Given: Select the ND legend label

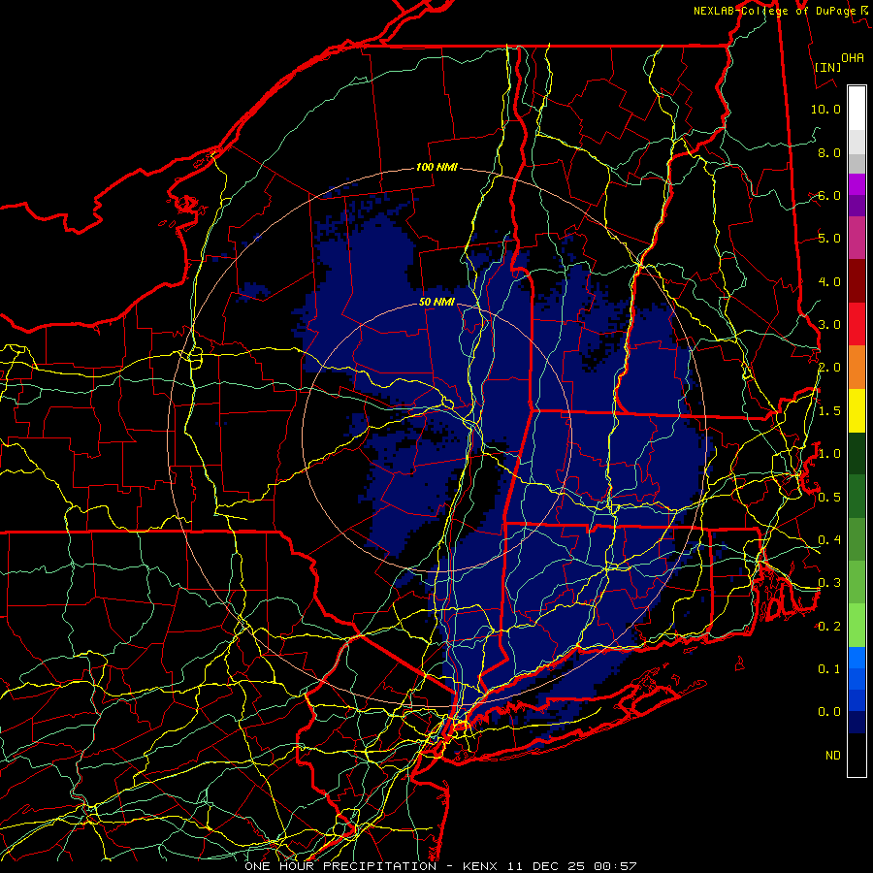Looking at the screenshot, I should coord(833,756).
